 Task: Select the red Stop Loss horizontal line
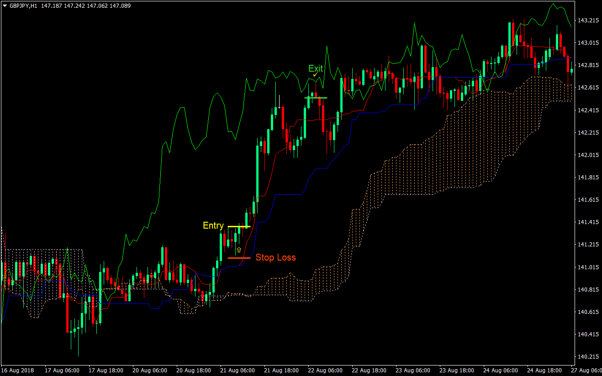pyautogui.click(x=237, y=258)
